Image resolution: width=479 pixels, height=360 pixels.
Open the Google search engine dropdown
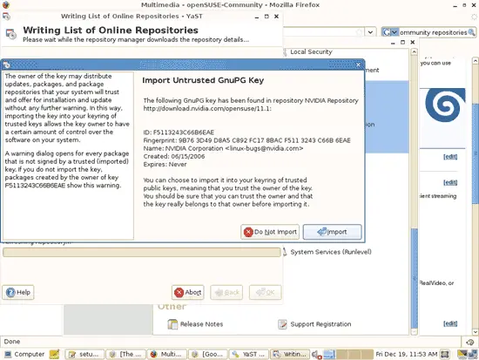pos(390,32)
